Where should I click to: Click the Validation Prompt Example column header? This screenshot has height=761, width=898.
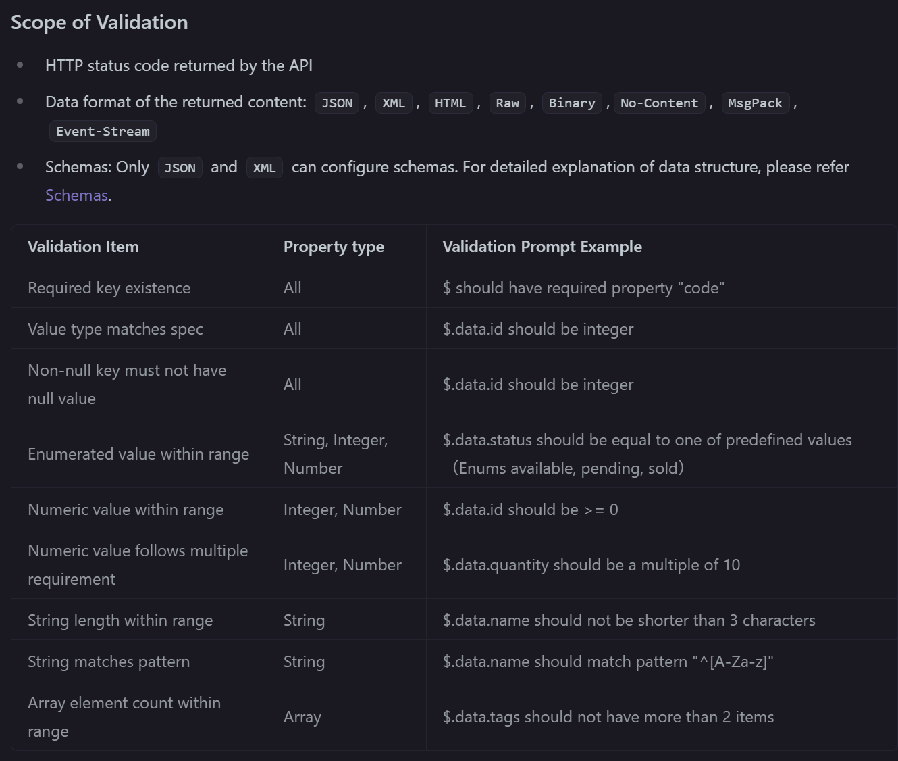point(542,247)
